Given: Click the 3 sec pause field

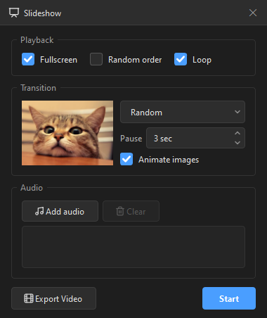Looking at the screenshot, I should tap(195, 138).
